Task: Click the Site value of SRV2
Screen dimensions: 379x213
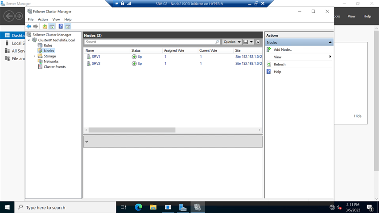Action: pyautogui.click(x=248, y=64)
